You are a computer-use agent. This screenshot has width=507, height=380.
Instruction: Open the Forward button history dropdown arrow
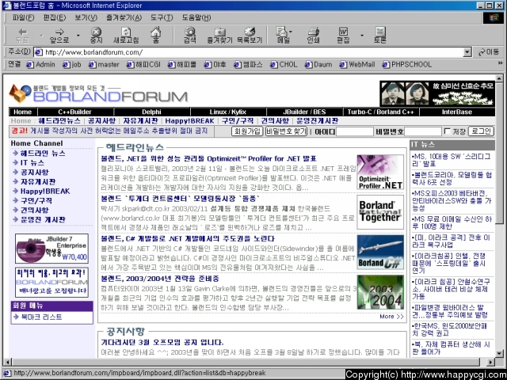tap(78, 35)
